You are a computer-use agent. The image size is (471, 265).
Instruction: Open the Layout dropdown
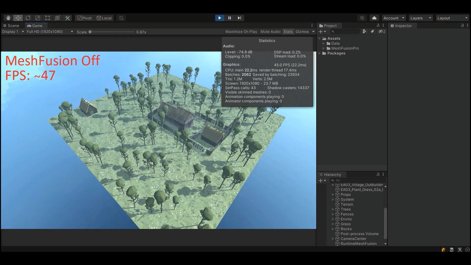click(x=452, y=18)
